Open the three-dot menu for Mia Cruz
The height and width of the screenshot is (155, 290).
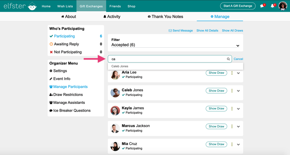point(232,144)
